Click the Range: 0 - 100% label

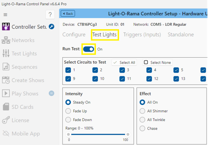(79, 128)
